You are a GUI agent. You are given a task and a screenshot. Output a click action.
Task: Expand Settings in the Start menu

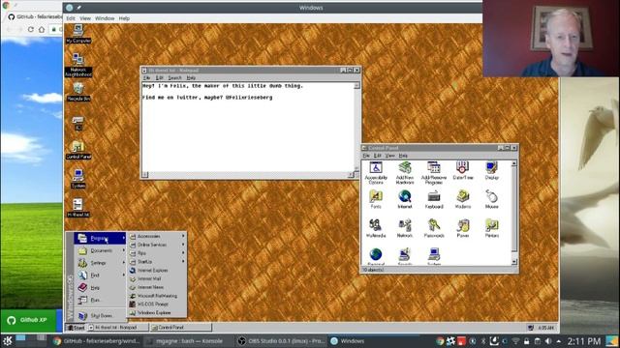[100, 263]
